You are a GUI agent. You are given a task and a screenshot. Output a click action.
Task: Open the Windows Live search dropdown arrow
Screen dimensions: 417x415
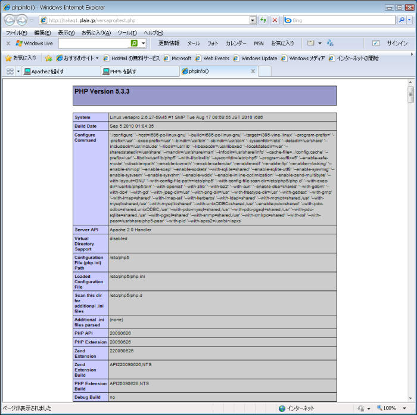pos(144,43)
